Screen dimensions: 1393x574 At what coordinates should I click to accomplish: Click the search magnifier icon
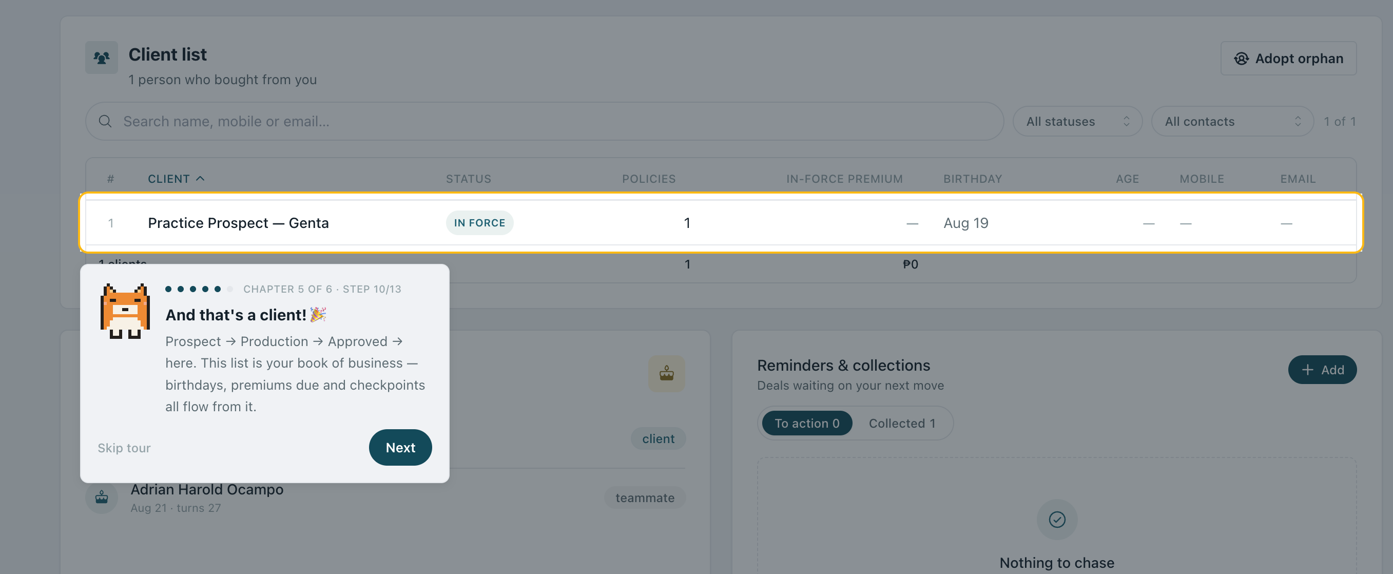105,121
